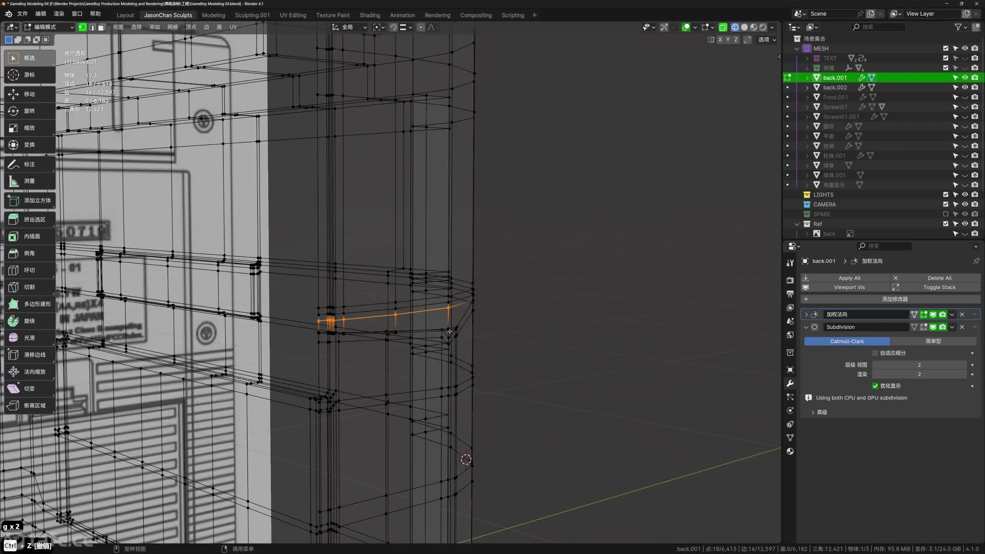The image size is (985, 554).
Task: Toggle X-ray display in the viewport
Action: pos(723,27)
